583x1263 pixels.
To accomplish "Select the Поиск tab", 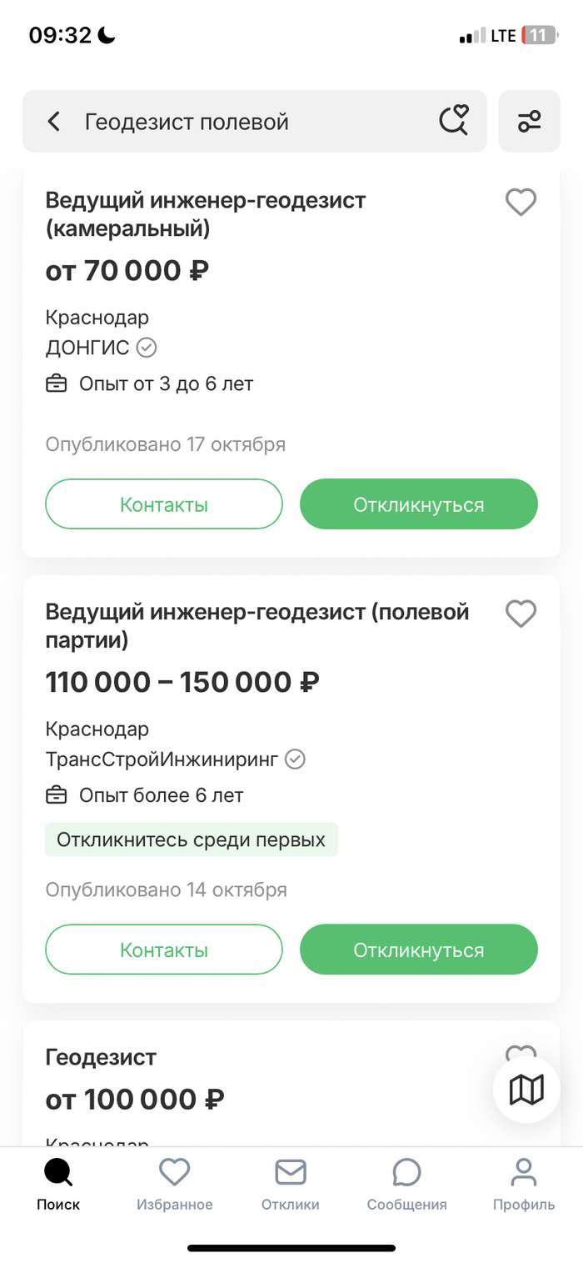I will (58, 1185).
